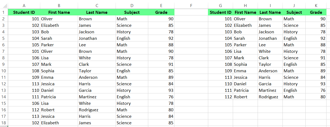Click cell H14 containing Robert
Viewport: 330px width, 127px height.
pyautogui.click(x=245, y=97)
